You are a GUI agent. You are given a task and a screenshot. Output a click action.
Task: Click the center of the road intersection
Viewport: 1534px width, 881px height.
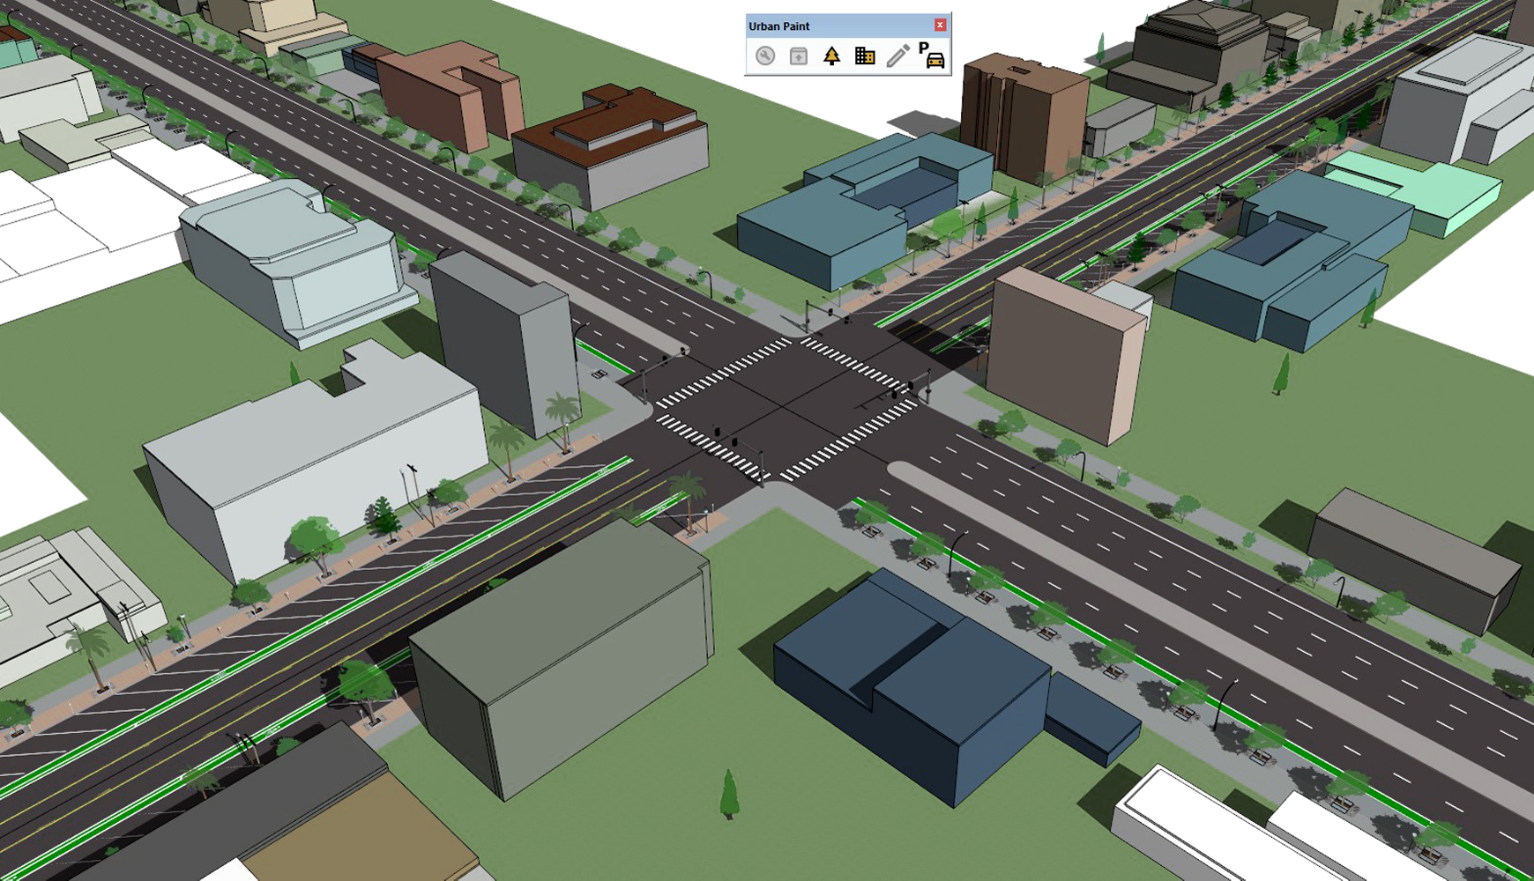[789, 407]
